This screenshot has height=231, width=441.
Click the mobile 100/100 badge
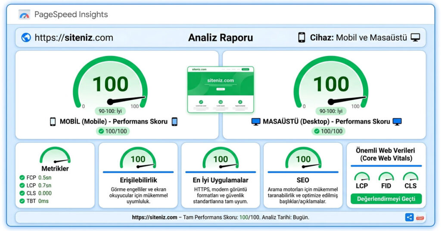113,131
